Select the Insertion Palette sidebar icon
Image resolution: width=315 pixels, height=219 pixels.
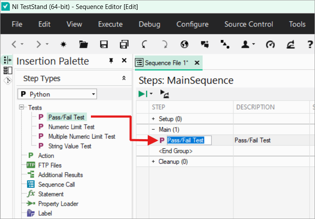tap(7, 60)
